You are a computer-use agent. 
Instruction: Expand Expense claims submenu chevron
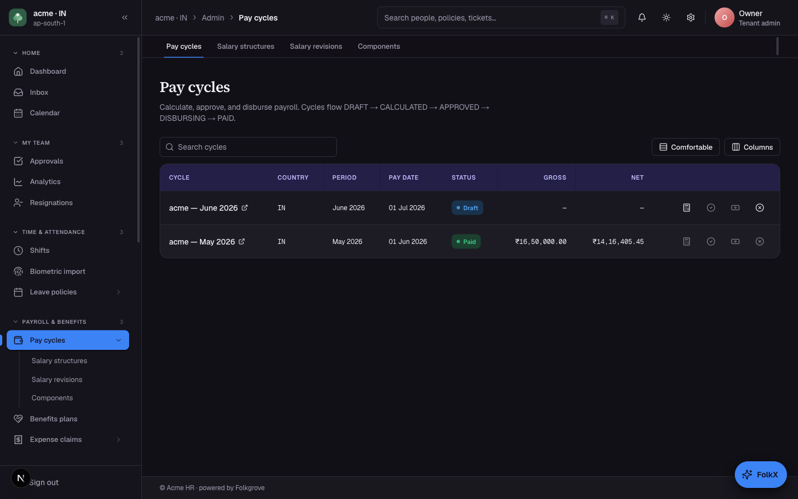click(x=118, y=440)
